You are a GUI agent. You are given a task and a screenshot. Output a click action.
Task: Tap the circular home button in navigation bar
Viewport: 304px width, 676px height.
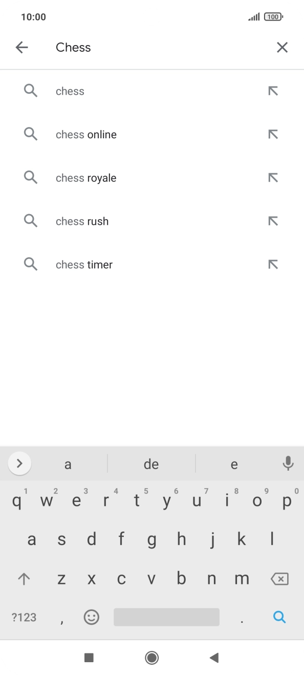[151, 658]
